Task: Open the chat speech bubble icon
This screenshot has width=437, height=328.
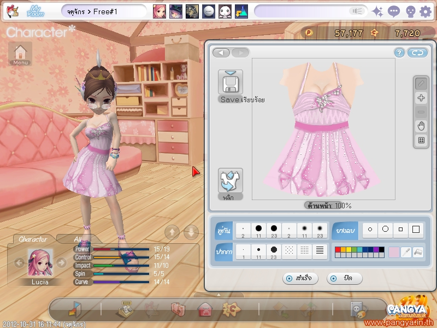Action: pos(394,11)
